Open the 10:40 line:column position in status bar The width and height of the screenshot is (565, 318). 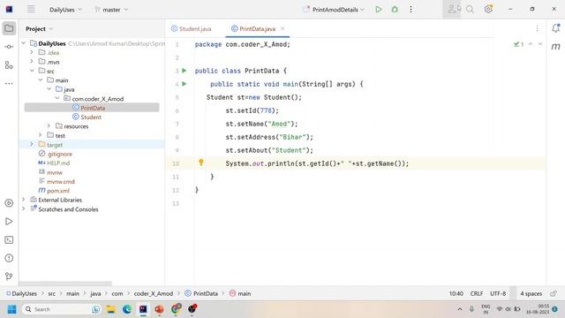456,293
